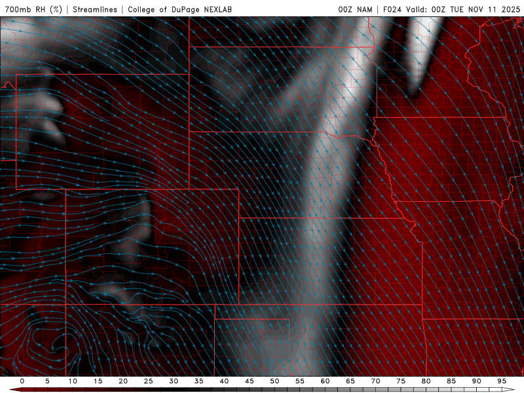524x393 pixels.
Task: Click the '40' tick label on the legend
Action: click(224, 381)
